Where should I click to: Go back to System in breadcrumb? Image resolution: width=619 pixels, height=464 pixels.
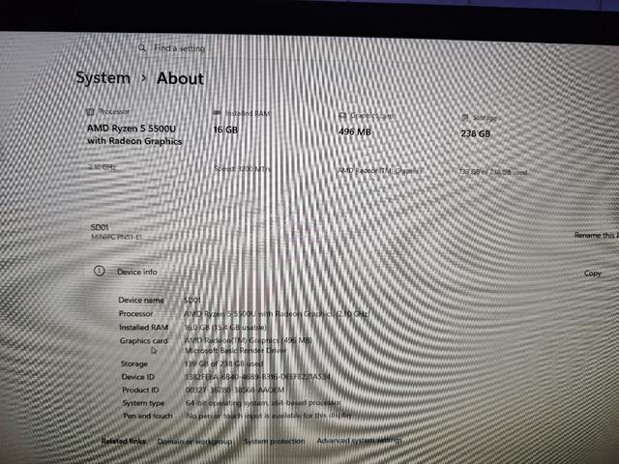click(x=103, y=77)
